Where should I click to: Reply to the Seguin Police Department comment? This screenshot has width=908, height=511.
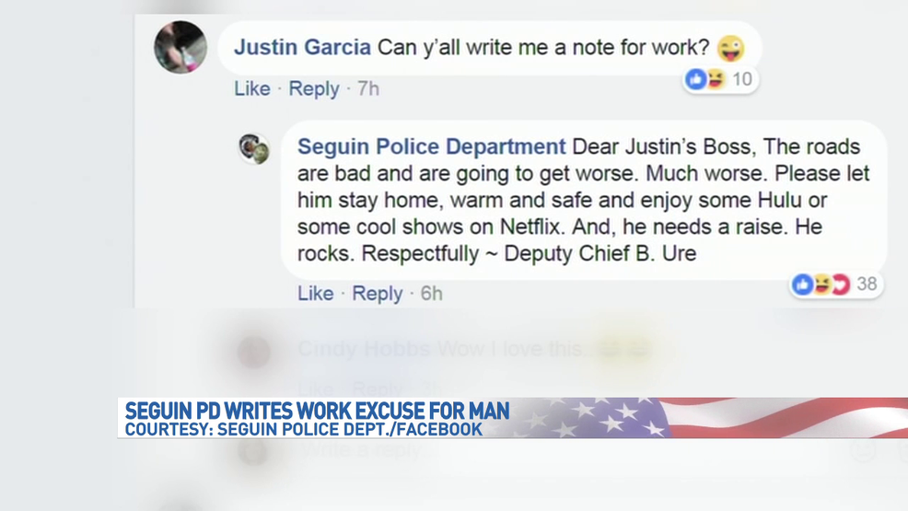tap(377, 294)
